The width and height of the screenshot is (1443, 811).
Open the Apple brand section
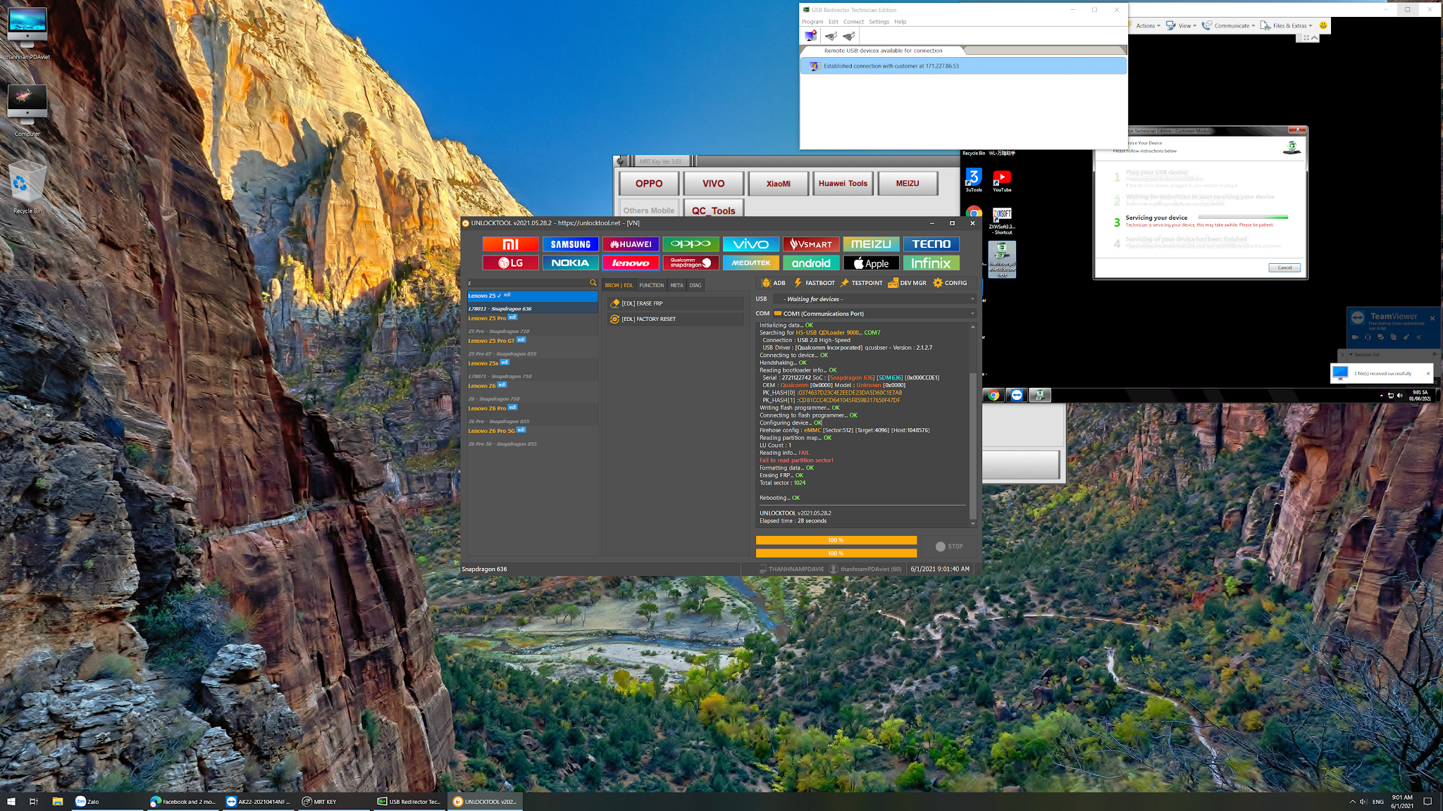[871, 263]
